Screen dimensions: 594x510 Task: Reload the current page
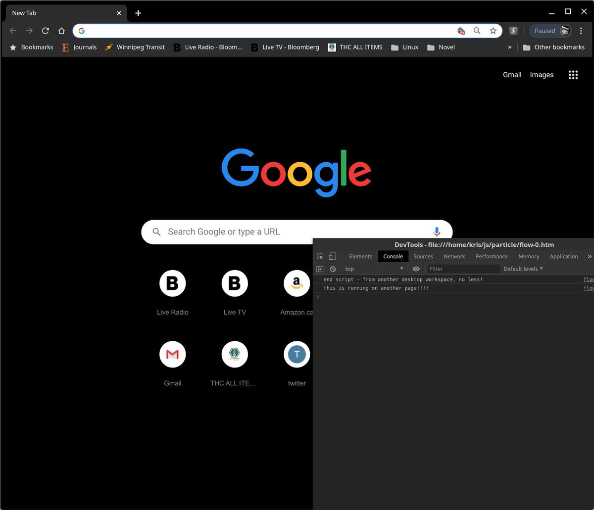click(x=46, y=31)
